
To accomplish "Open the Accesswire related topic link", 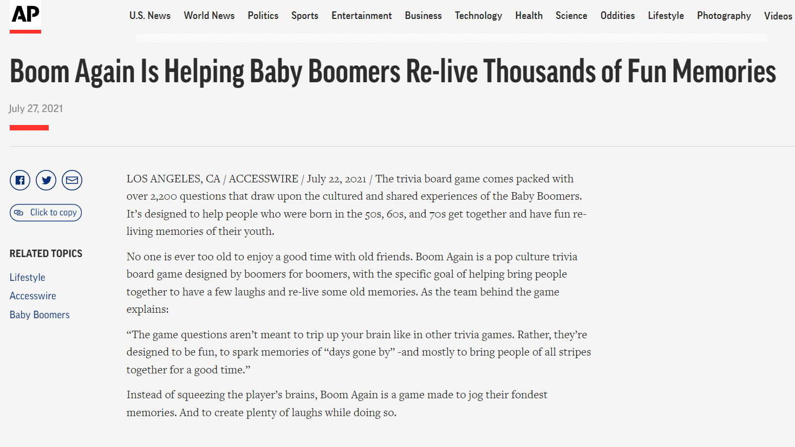I will coord(33,296).
